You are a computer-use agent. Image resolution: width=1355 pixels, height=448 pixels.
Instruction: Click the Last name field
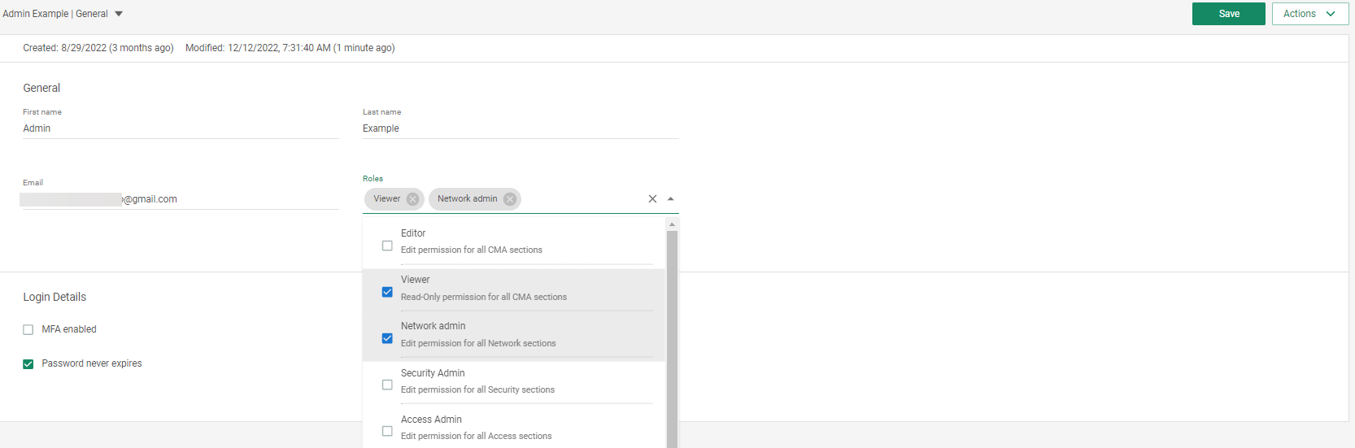click(520, 128)
